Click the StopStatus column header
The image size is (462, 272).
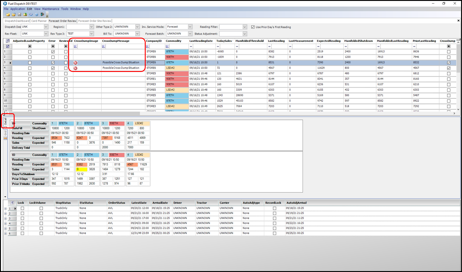63,203
